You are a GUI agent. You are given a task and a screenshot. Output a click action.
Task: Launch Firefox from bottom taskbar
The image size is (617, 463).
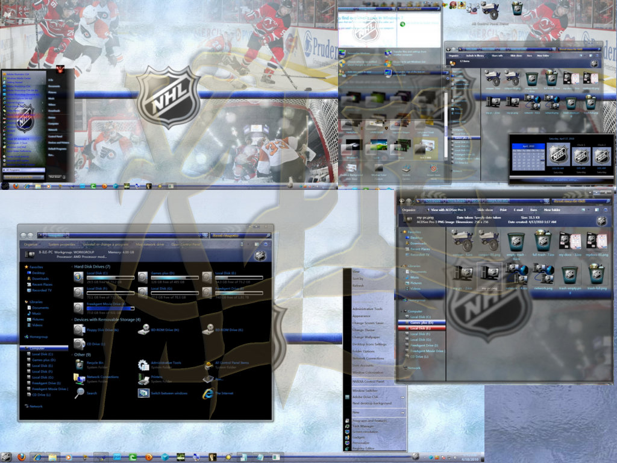point(21,457)
